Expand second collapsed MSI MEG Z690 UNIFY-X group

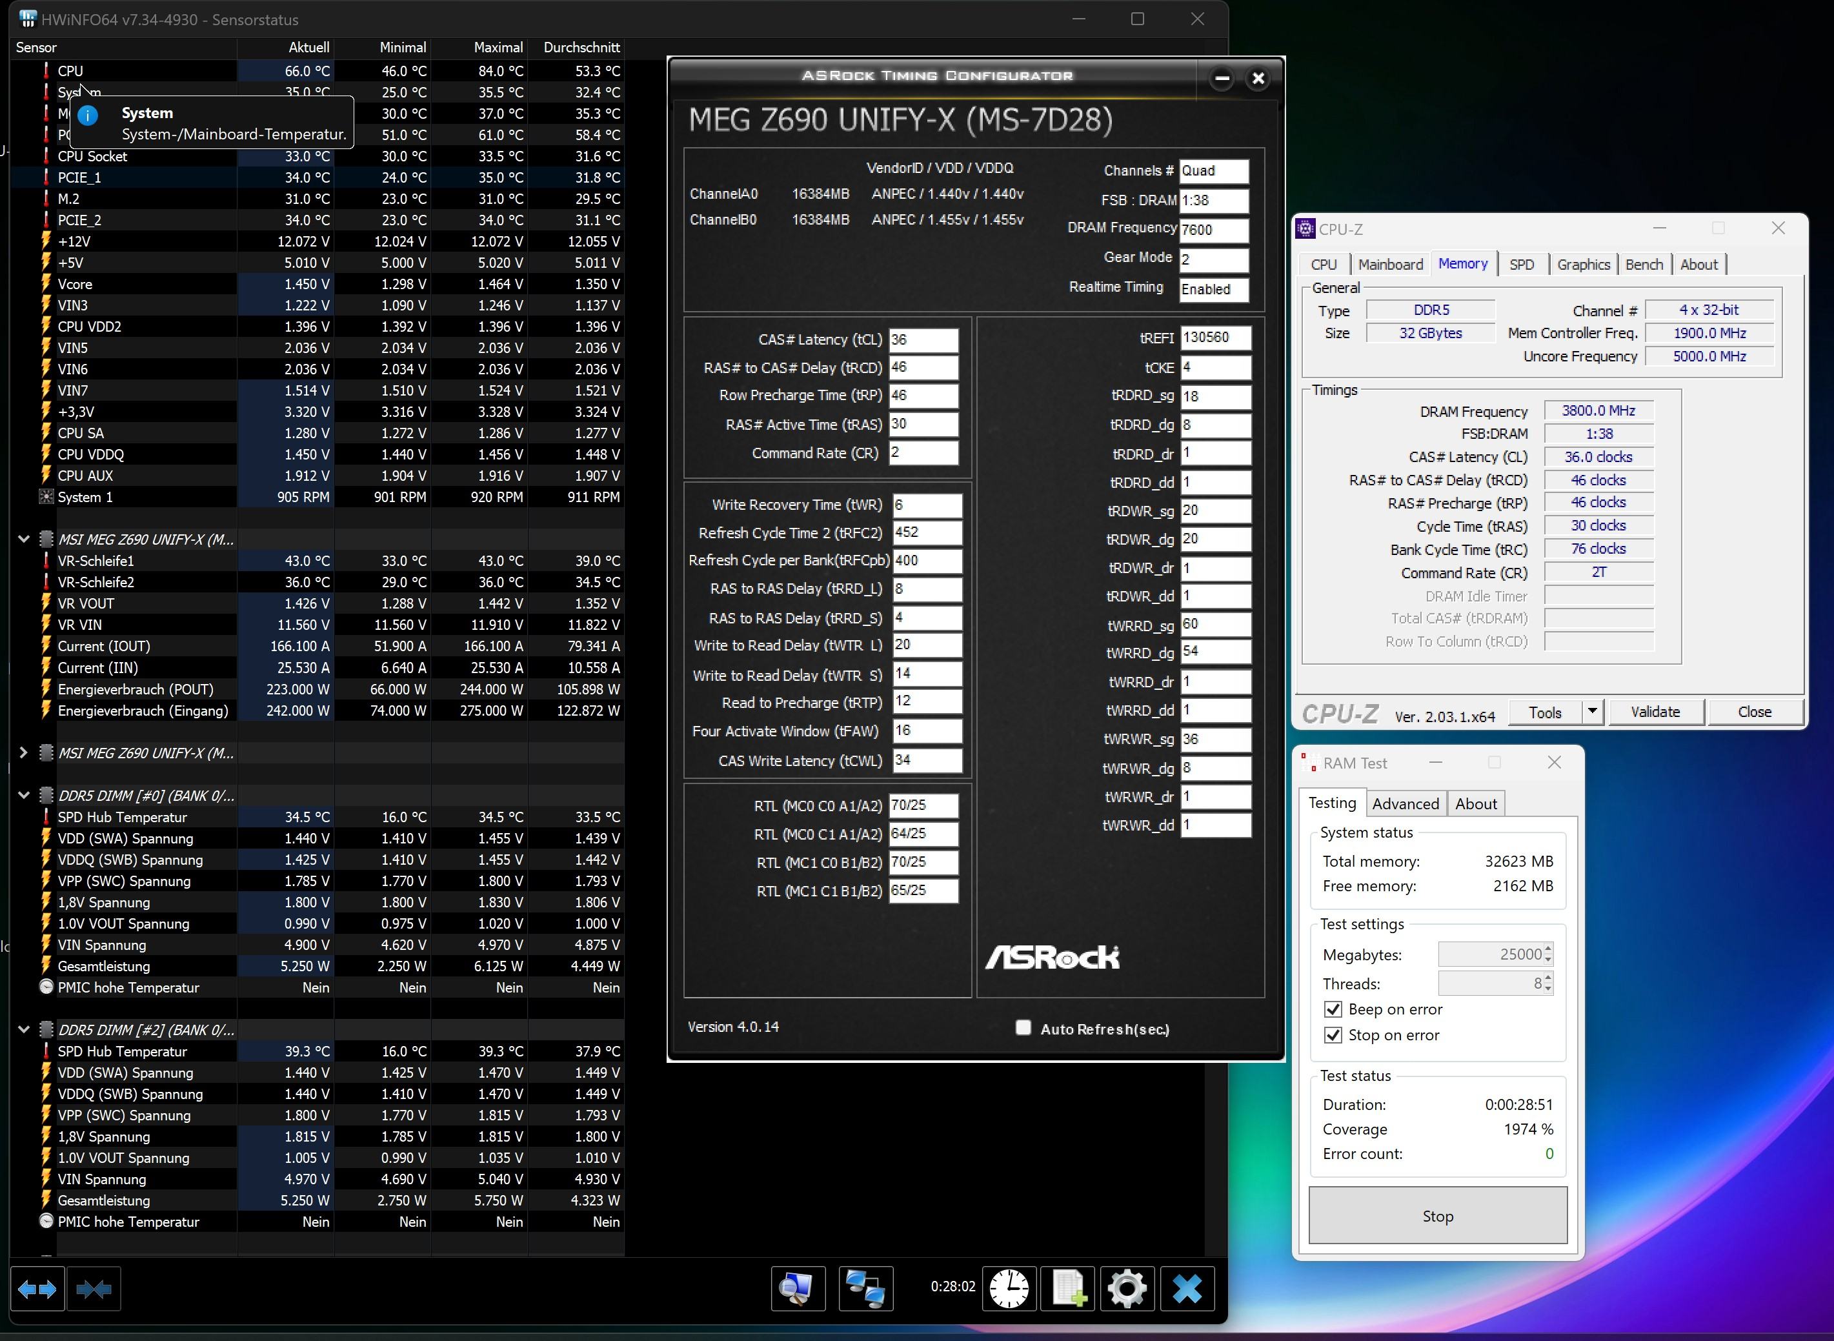coord(23,752)
